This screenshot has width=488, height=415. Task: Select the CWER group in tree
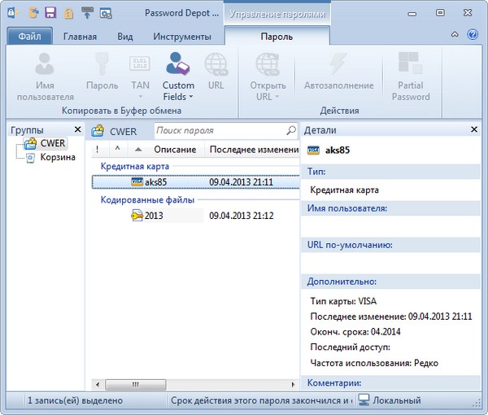[52, 144]
